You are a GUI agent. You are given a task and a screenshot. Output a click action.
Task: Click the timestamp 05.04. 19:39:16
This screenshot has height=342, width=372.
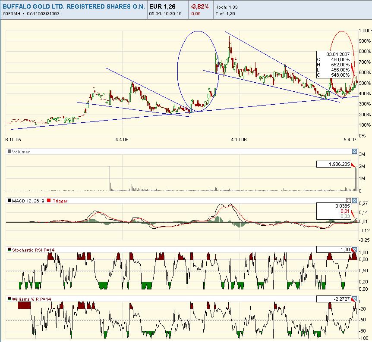point(165,14)
